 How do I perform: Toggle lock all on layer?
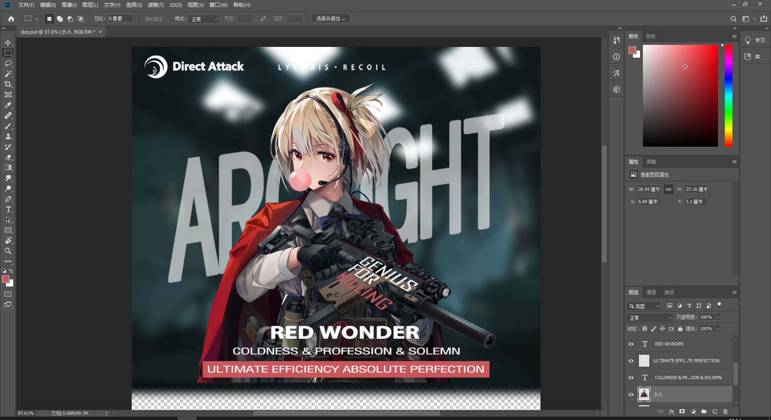(x=680, y=329)
